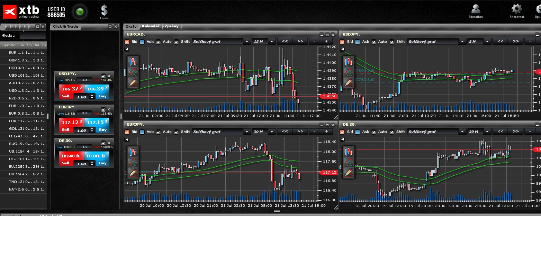Toggle the Auto checkbox on EURCAD chart
Viewport: 541px width, 253px height.
pyautogui.click(x=159, y=42)
